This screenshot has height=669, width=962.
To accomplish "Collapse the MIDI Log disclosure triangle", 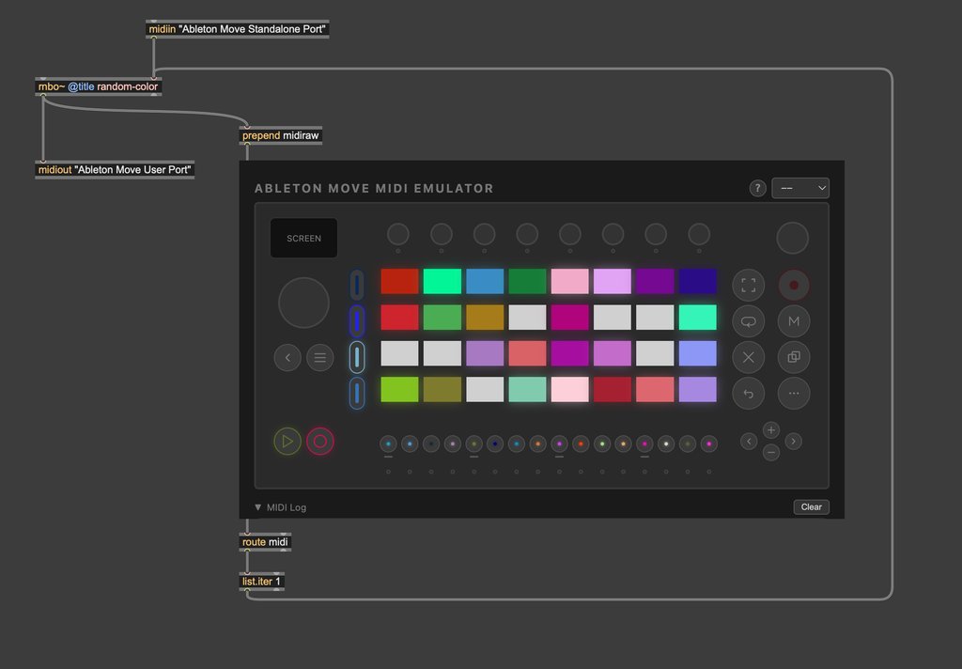I will (x=258, y=507).
